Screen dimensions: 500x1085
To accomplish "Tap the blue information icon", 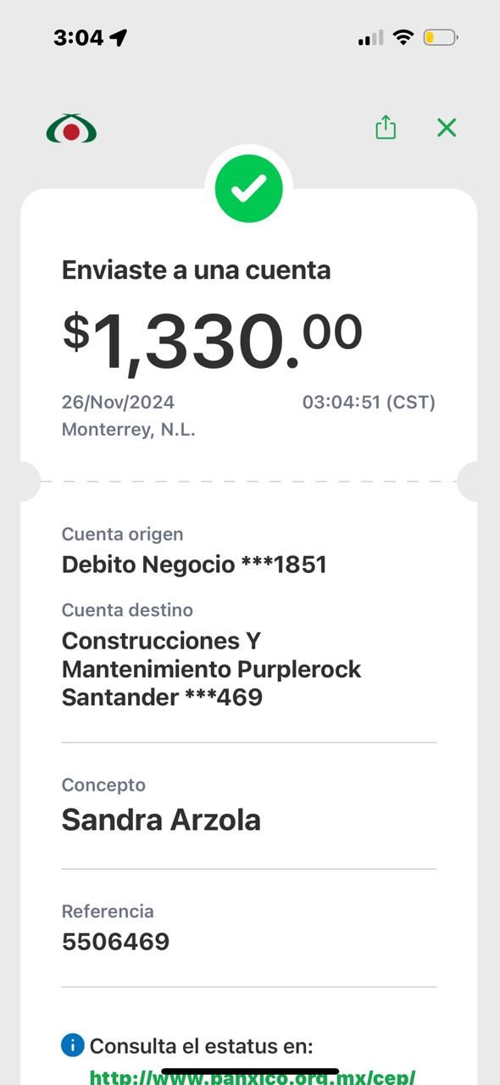I will tap(73, 1045).
